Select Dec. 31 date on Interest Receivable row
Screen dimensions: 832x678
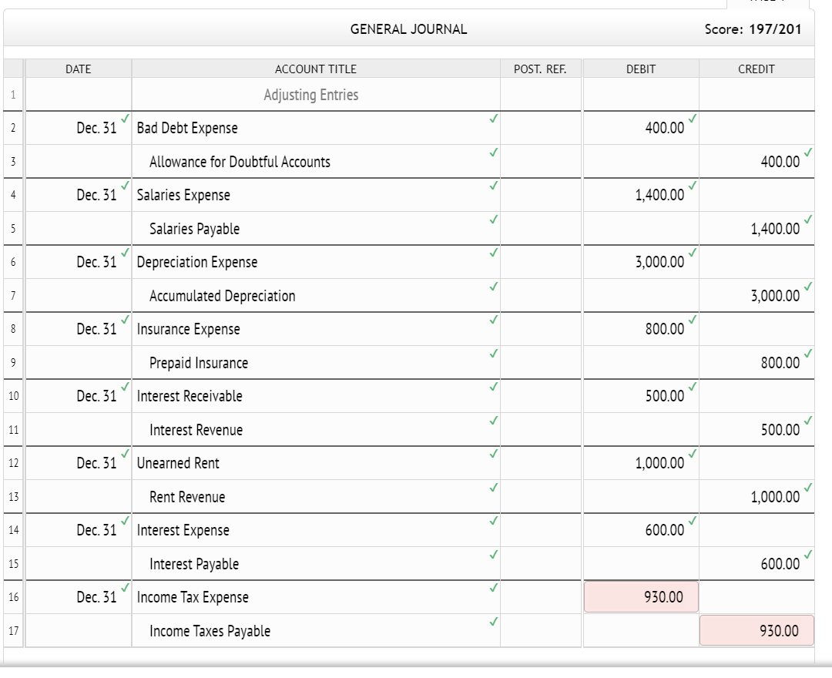pos(96,396)
